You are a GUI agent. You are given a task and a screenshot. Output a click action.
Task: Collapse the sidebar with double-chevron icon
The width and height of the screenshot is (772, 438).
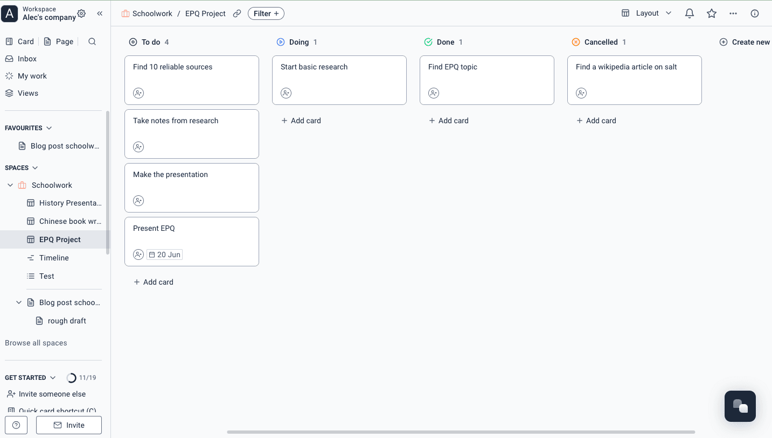100,13
